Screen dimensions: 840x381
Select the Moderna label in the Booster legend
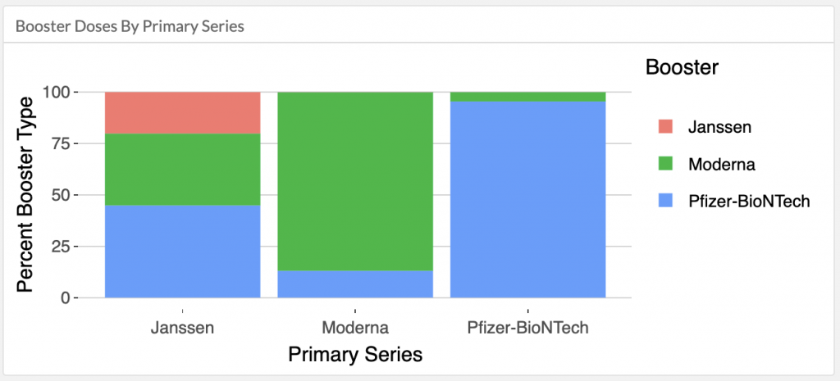pos(722,164)
